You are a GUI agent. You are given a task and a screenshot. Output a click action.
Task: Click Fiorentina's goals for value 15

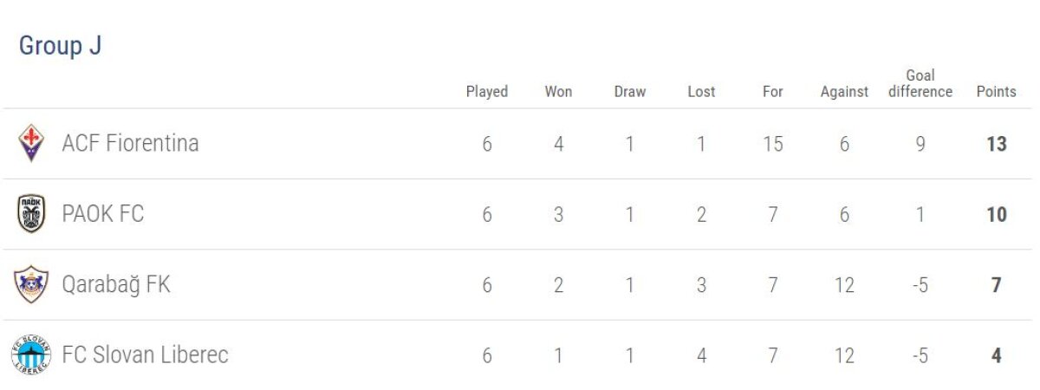point(773,144)
